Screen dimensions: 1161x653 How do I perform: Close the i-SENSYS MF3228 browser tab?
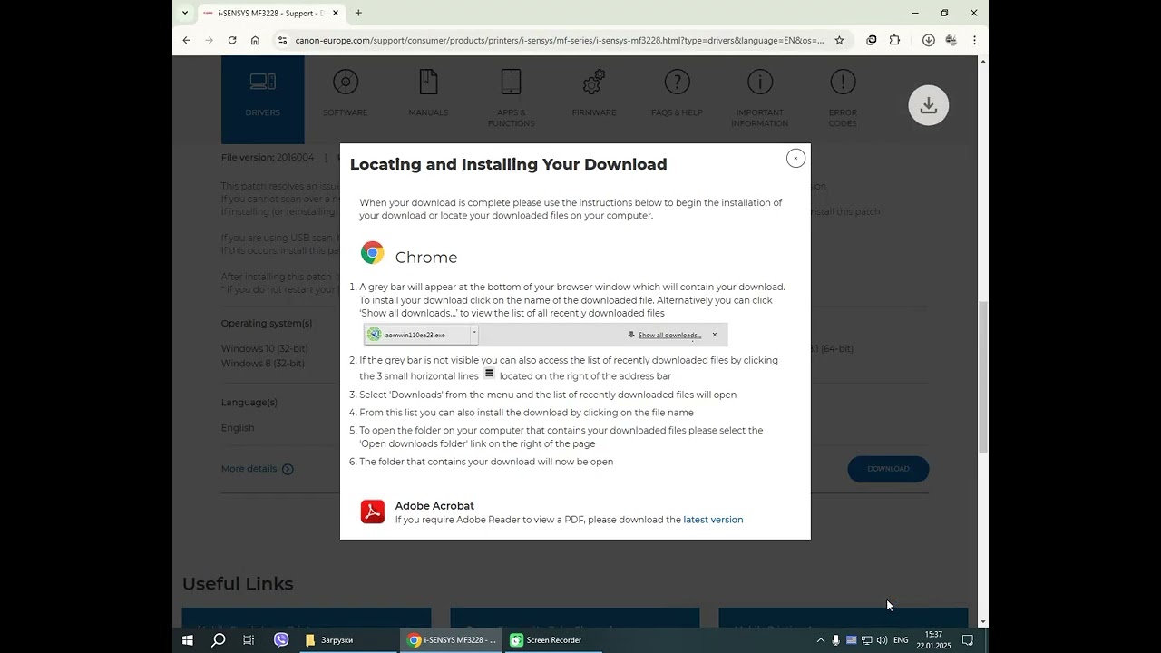click(336, 13)
